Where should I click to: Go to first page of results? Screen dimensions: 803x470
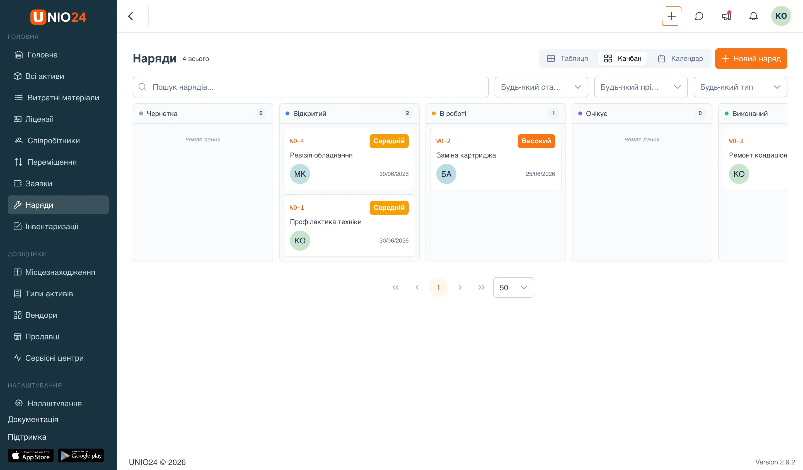395,287
